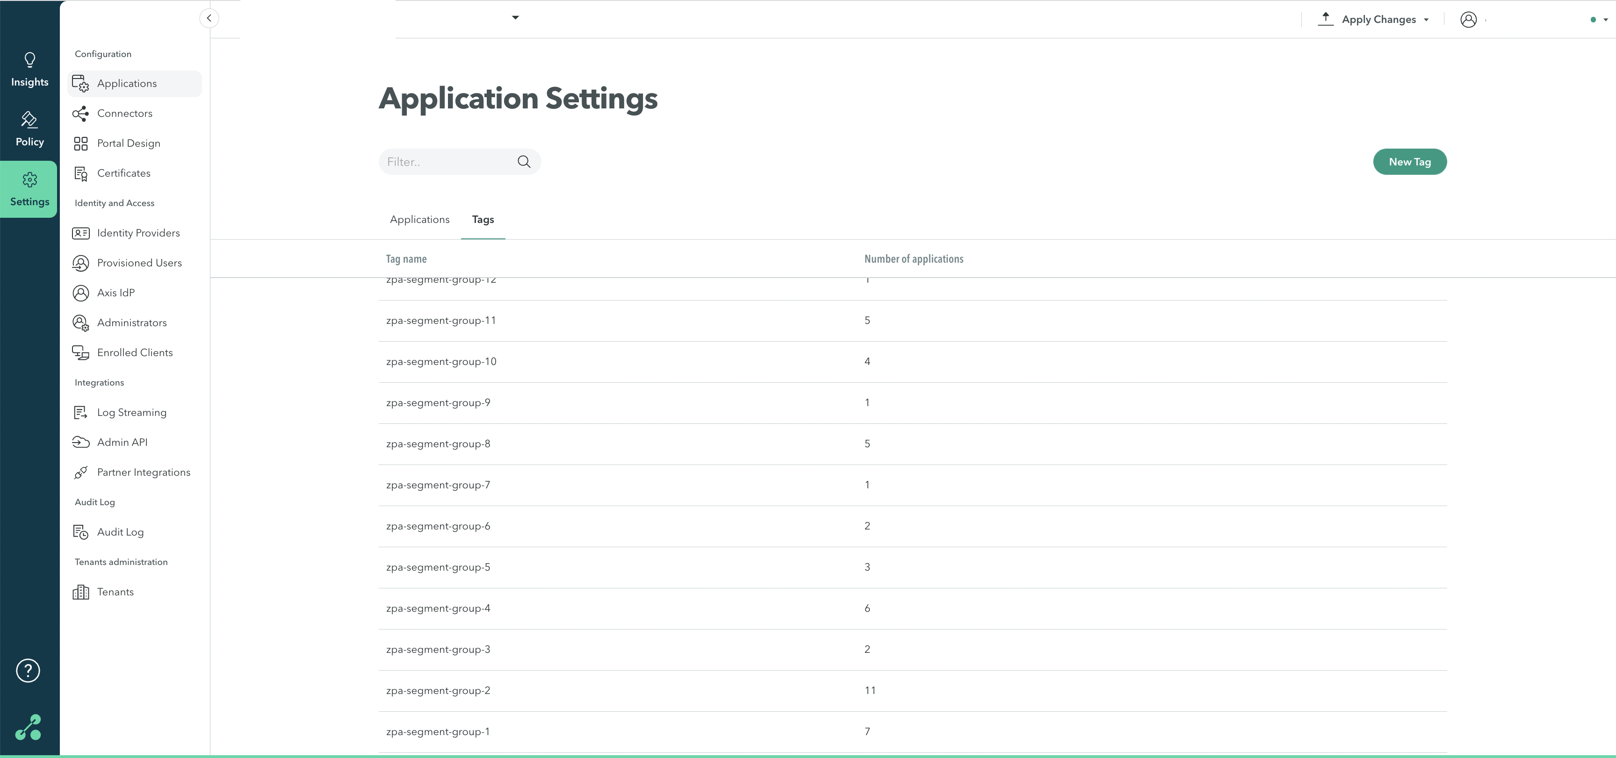Open the user account menu dropdown

1605,20
